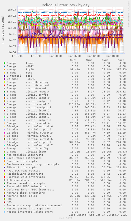The height and width of the screenshot is (221, 131).
Task: Click the 1e+03 y-axis tick label
Action: pos(12,9)
